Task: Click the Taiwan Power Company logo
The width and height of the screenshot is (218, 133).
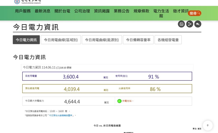Action: pyautogui.click(x=27, y=2)
